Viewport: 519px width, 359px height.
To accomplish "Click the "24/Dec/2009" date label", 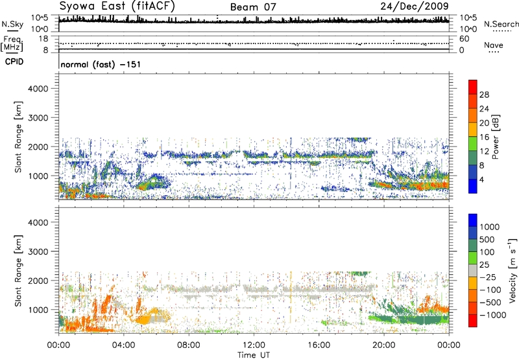I will [x=415, y=6].
